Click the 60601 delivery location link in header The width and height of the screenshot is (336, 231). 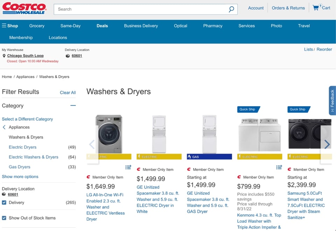[x=77, y=56]
